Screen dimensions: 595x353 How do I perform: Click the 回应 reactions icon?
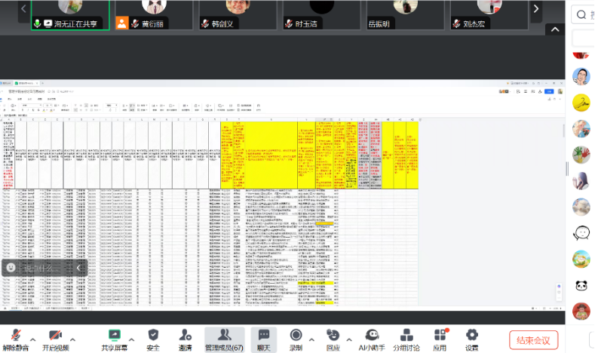[x=333, y=338]
